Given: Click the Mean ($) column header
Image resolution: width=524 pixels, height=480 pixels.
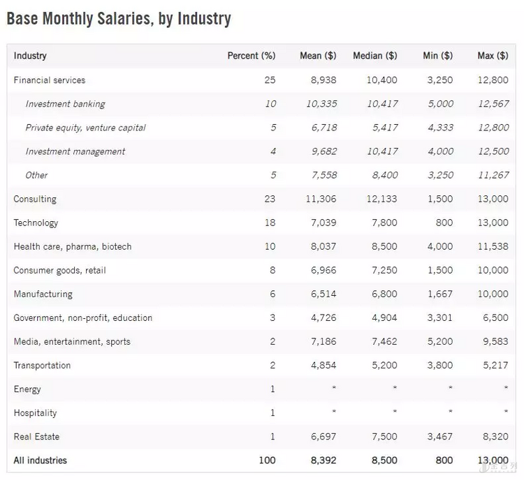Looking at the screenshot, I should [318, 56].
